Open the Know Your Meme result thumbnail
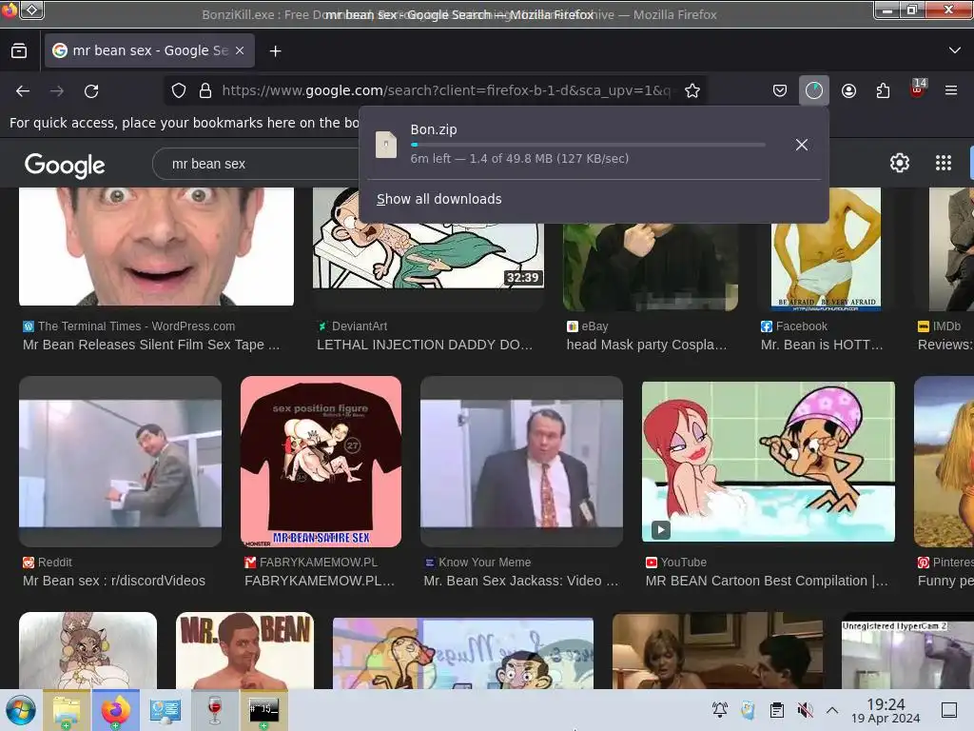 (x=522, y=462)
